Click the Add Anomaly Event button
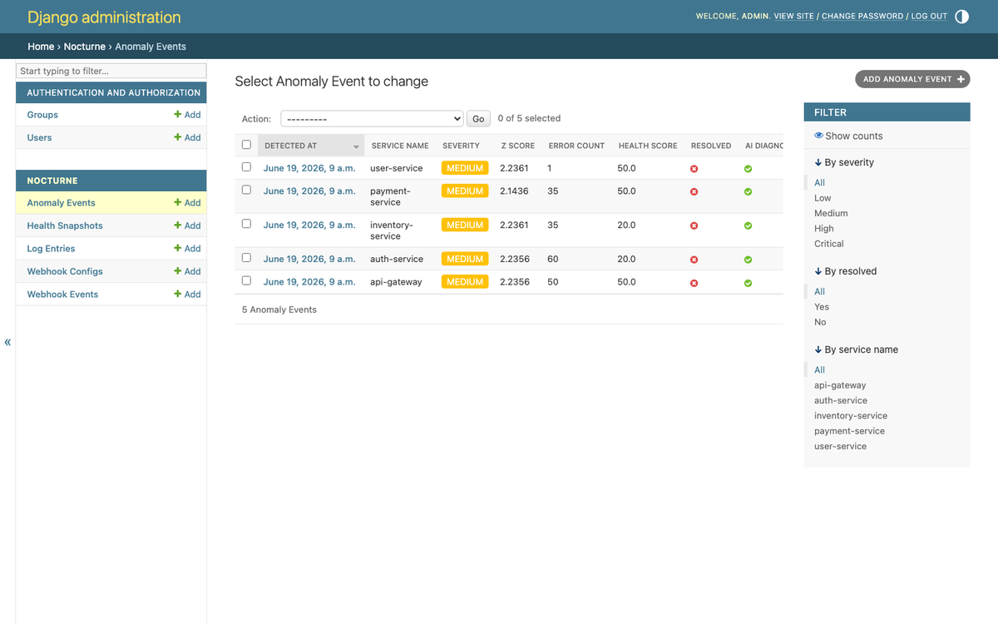 point(912,79)
